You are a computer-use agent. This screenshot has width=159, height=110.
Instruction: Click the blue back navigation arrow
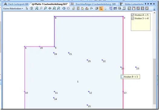(64, 8)
